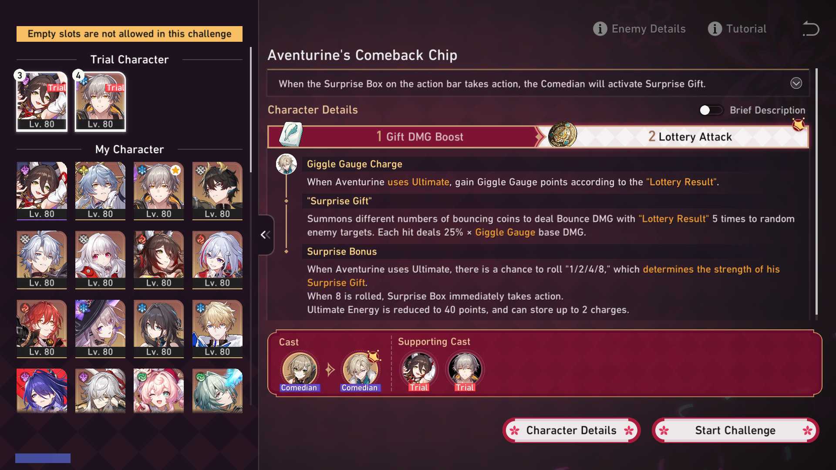Viewport: 836px width, 470px height.
Task: Select the first Comedian cast portrait
Action: click(x=299, y=370)
